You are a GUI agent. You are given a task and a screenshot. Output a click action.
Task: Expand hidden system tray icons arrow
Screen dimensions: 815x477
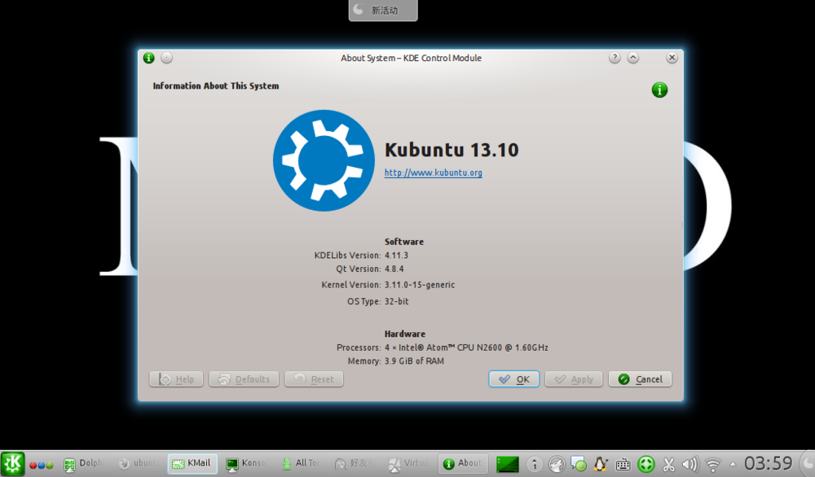pyautogui.click(x=733, y=464)
